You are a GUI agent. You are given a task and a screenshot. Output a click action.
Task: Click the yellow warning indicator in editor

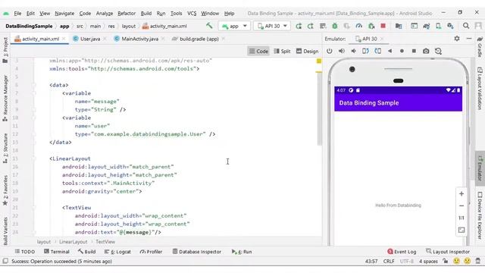tap(319, 61)
